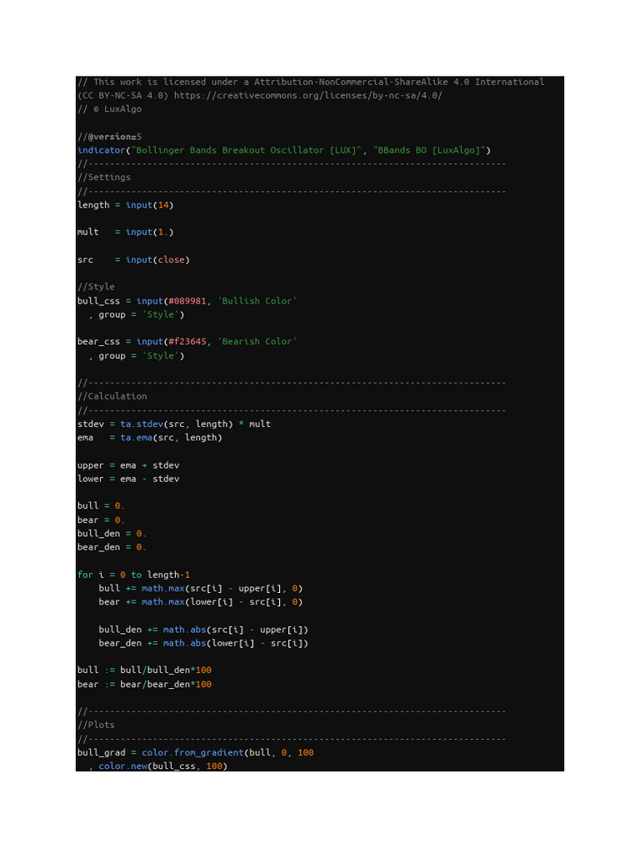Click the '#089981' color value

tap(187, 301)
